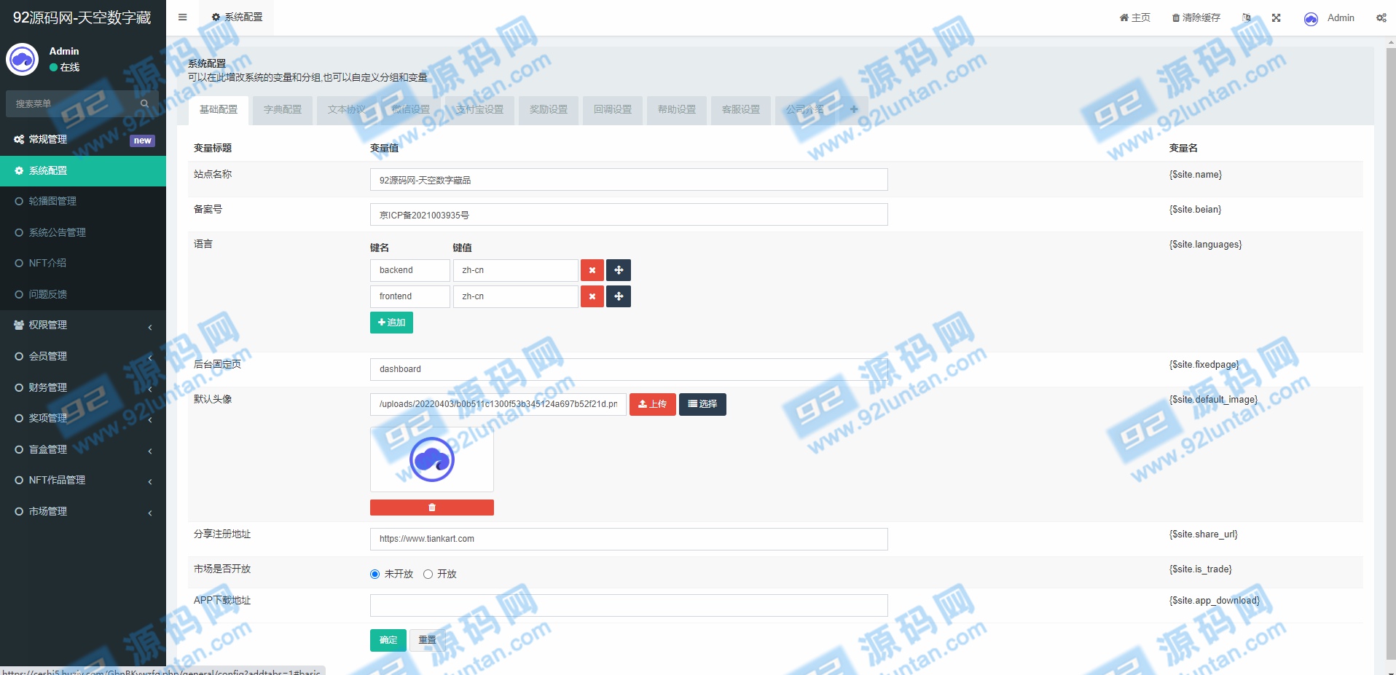Expand the 权限管理 menu
1396x675 pixels.
point(83,325)
